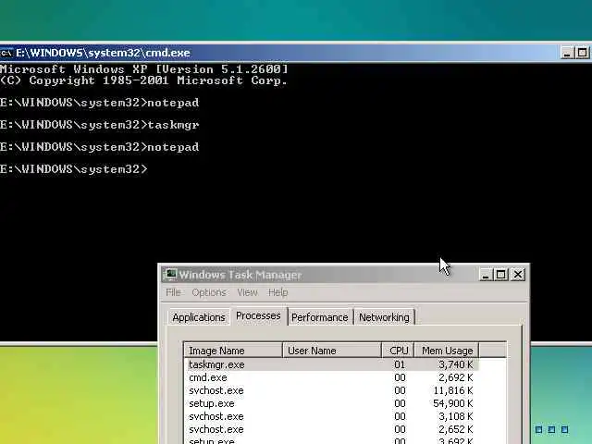Open the View menu in Task Manager
This screenshot has height=444, width=592.
pyautogui.click(x=247, y=292)
